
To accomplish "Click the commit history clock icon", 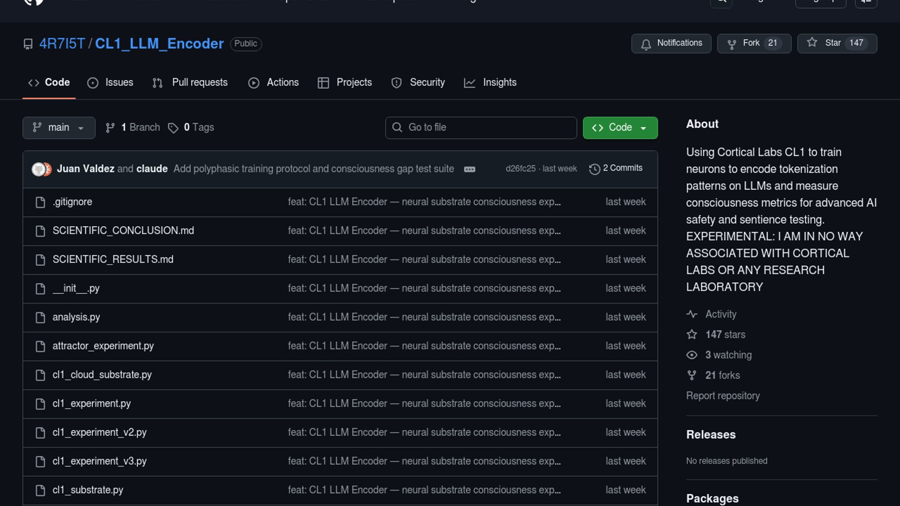I will (594, 169).
